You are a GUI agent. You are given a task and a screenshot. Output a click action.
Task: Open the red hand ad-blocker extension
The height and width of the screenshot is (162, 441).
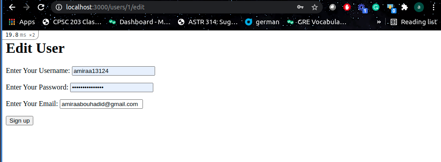pyautogui.click(x=347, y=7)
